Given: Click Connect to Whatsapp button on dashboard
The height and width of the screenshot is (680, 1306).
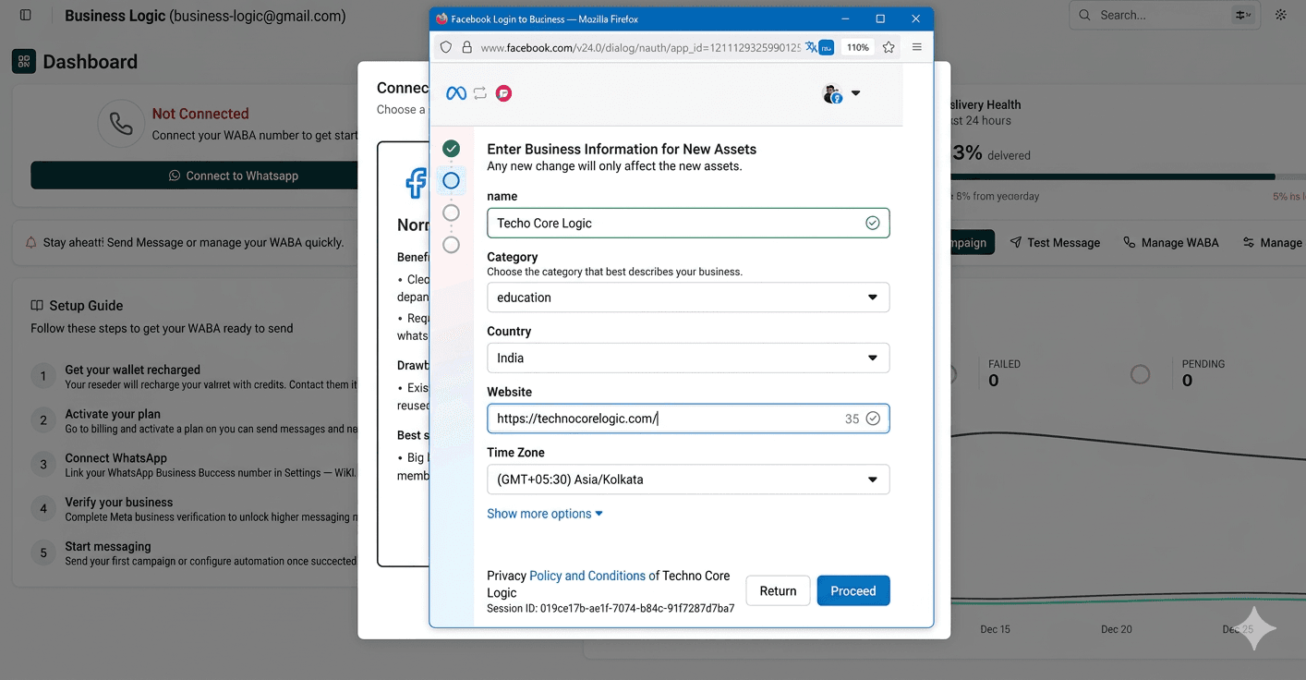Looking at the screenshot, I should (194, 176).
